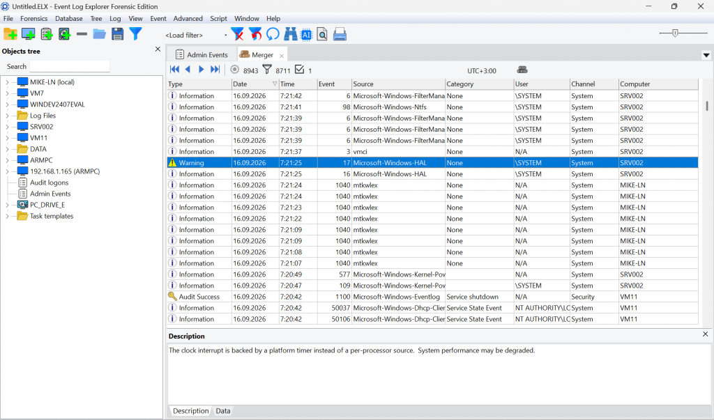Toggle the selected events checkmark counter
The width and height of the screenshot is (714, 420).
(299, 69)
